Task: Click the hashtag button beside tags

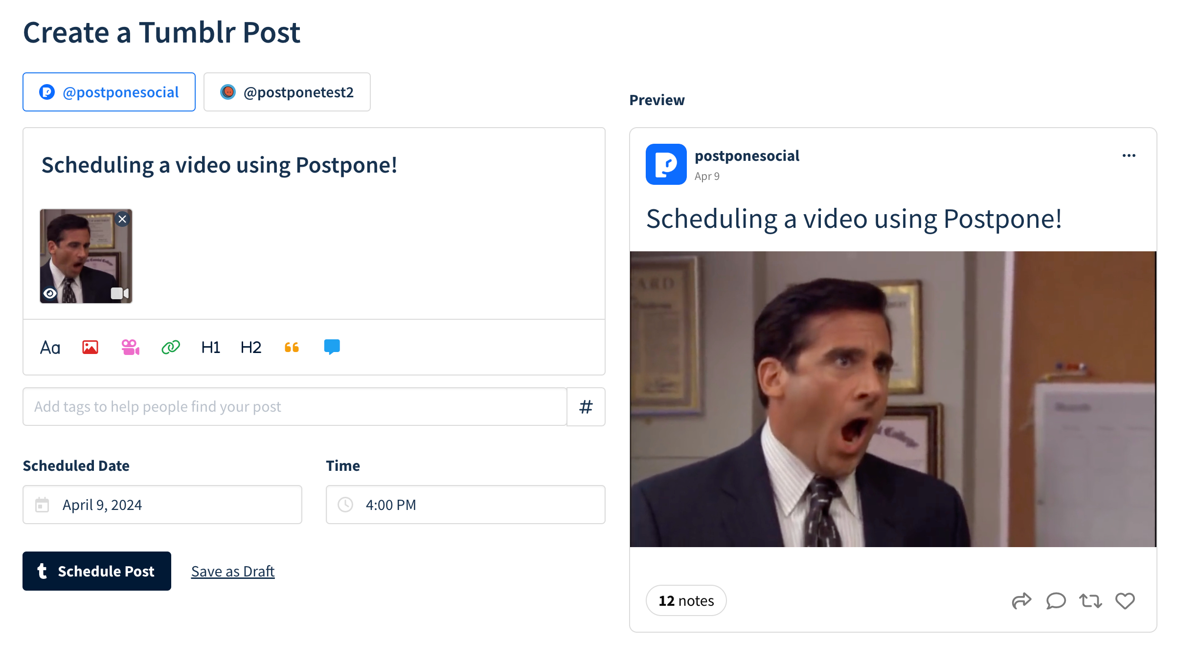Action: pos(586,407)
